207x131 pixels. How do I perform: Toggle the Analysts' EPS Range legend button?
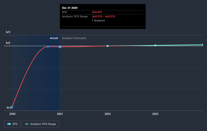tap(40, 124)
